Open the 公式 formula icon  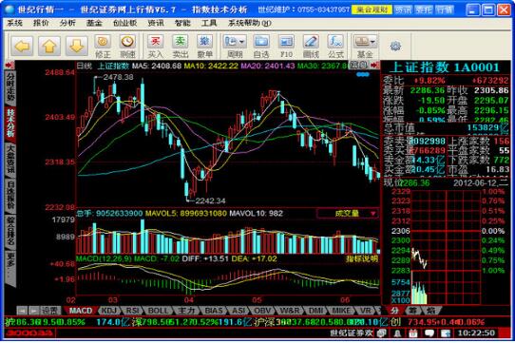click(x=335, y=47)
